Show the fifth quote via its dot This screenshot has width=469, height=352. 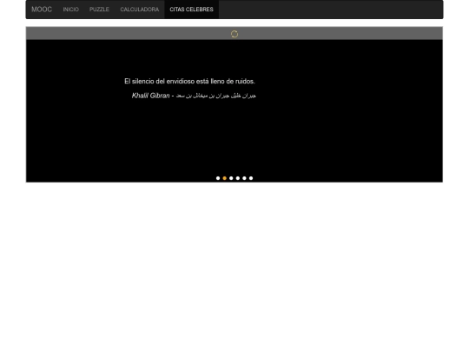click(x=244, y=178)
